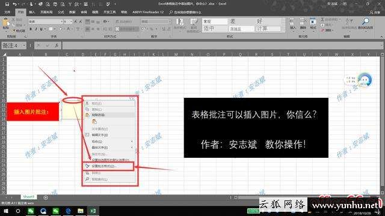Choose 设置批注格式 Format Comment menu item

pos(108,166)
